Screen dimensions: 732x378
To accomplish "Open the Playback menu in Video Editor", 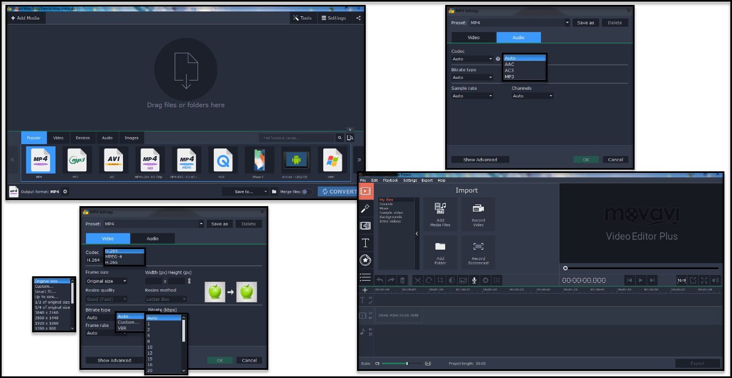I will click(x=390, y=180).
